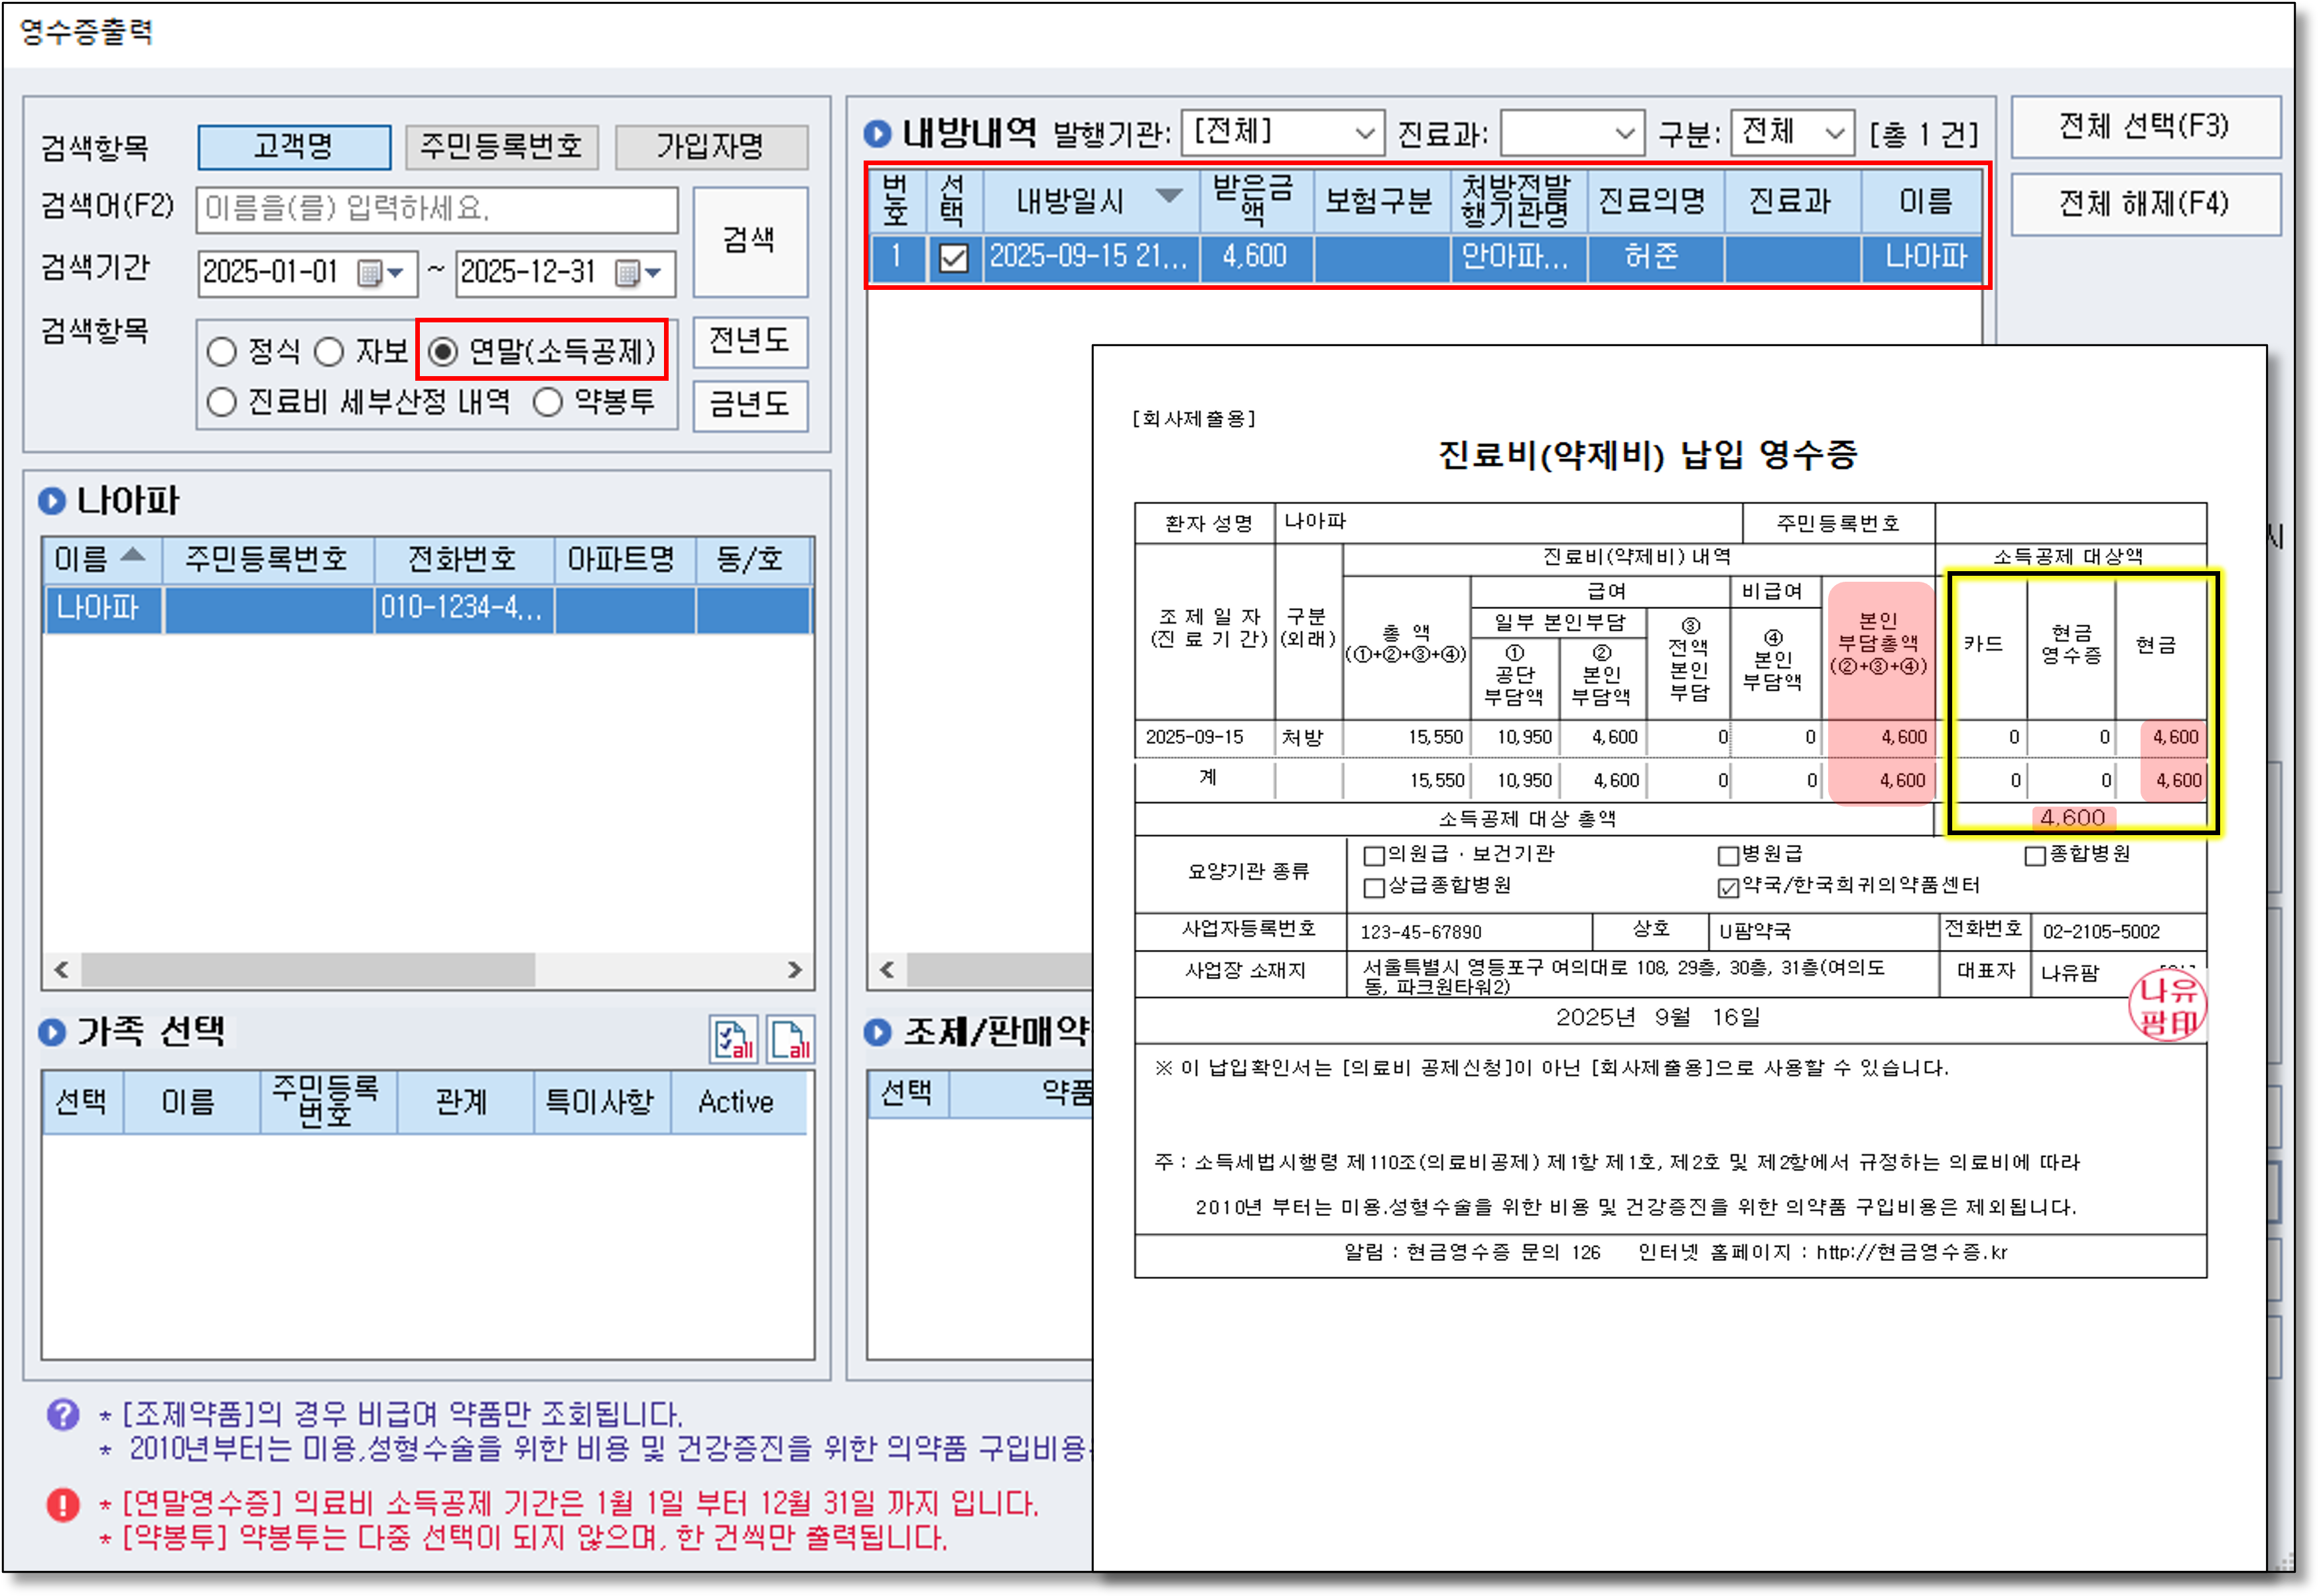Select the 약봉투 radio option

click(548, 402)
